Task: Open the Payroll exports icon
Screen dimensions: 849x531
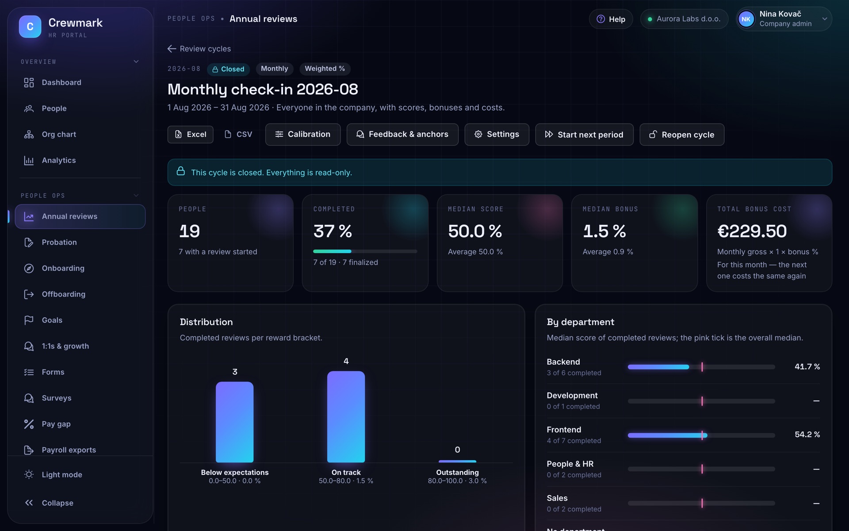Action: click(x=29, y=450)
